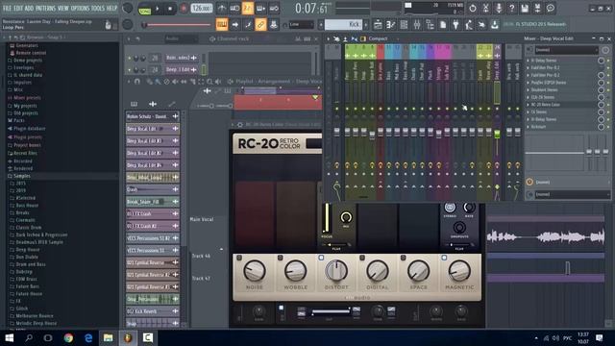Expand the Future Bass samples folder
This screenshot has width=615, height=346.
coord(27,286)
